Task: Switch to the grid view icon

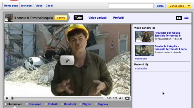Action: 187,18
